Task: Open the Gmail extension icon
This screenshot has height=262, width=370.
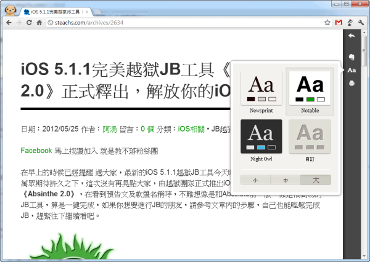Action: (339, 23)
